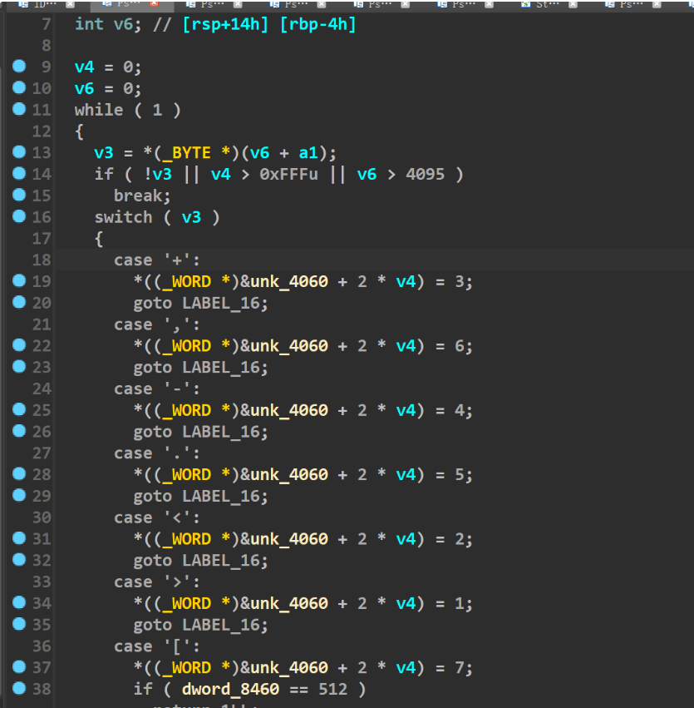Toggle breakpoint on line 13 assignment
Viewport: 694px width, 708px height.
(20, 152)
